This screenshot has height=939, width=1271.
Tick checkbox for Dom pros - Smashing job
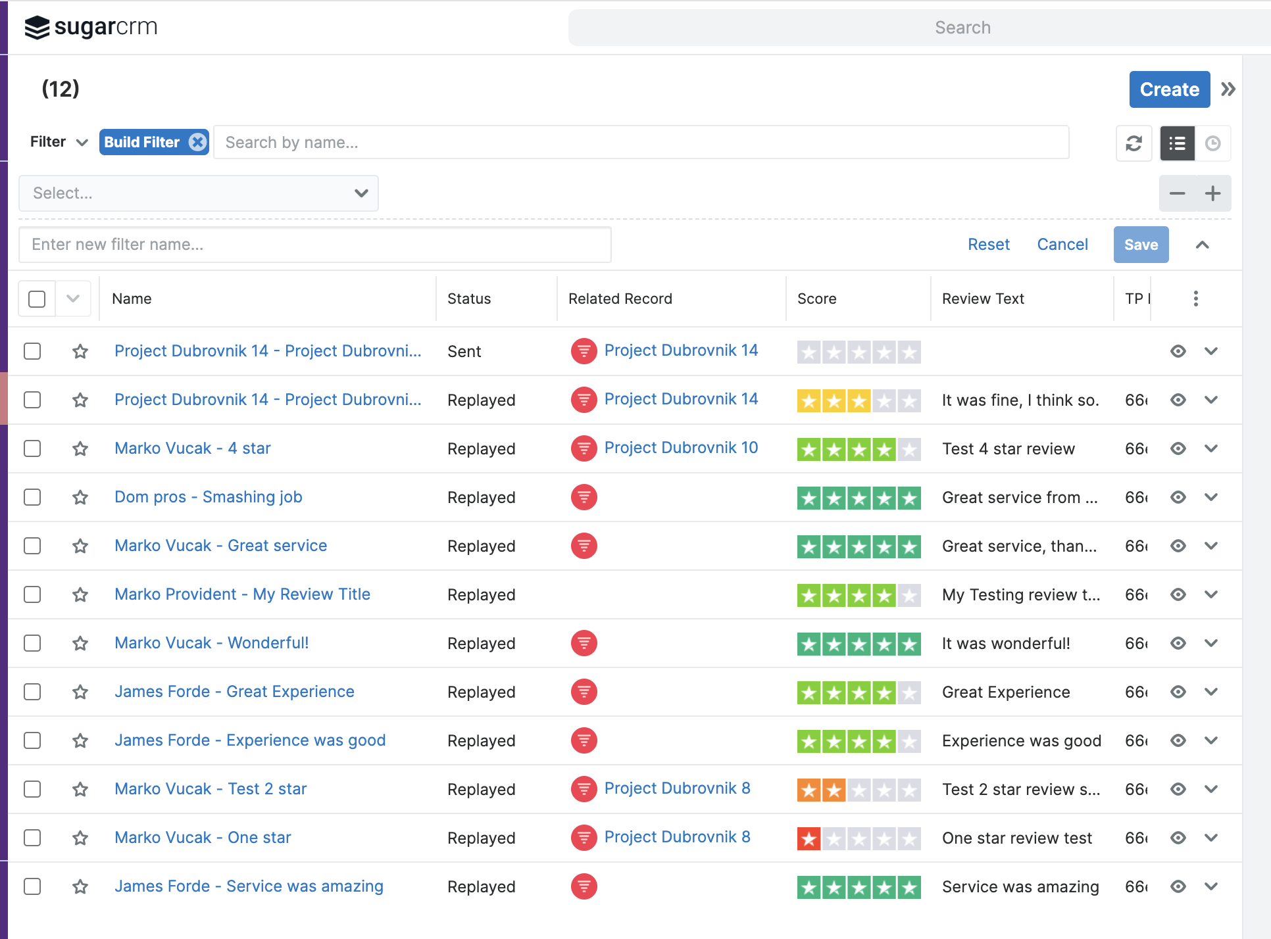coord(32,497)
